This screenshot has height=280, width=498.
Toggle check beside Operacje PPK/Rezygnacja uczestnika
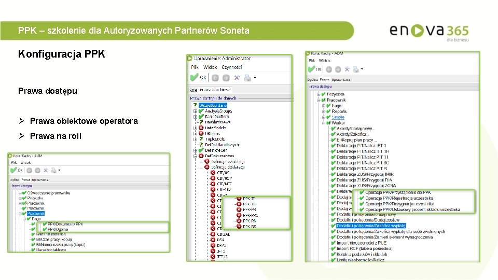(x=362, y=204)
